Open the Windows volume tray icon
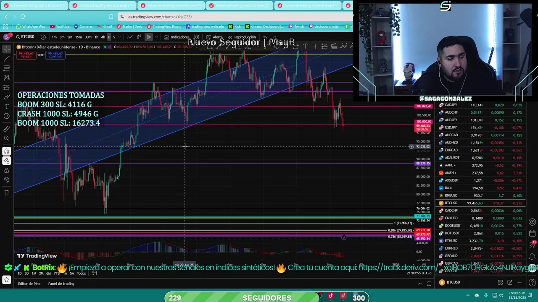Viewport: 538px width, 302px height. tap(501, 295)
